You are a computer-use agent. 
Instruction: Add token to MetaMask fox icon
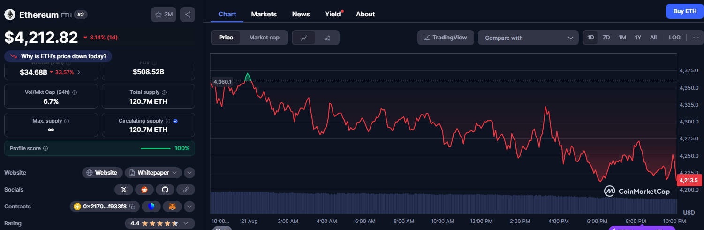172,207
